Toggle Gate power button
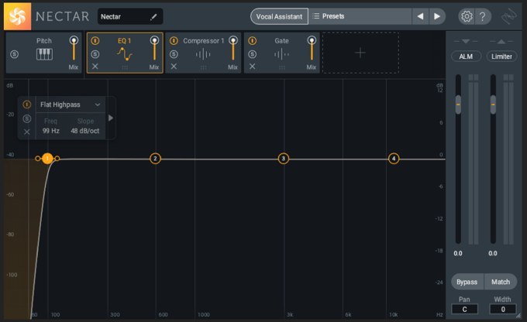This screenshot has width=527, height=322. [x=253, y=40]
